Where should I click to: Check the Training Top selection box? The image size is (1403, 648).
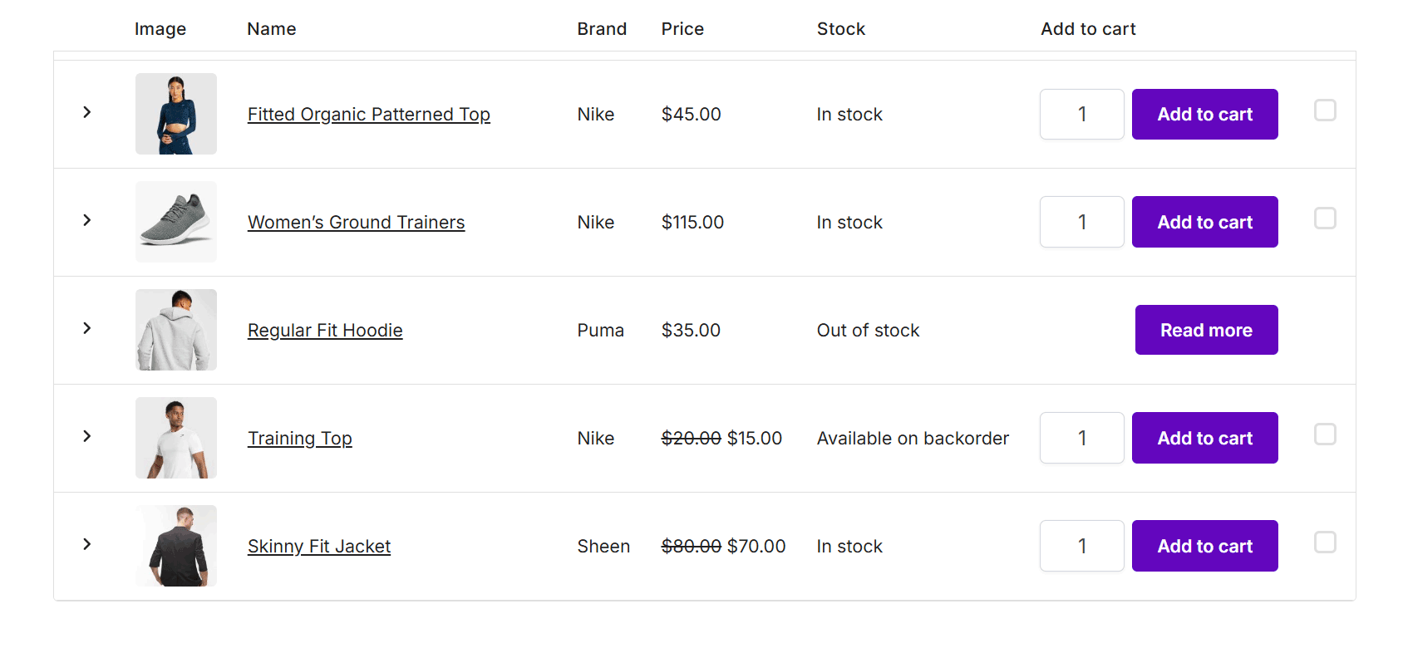(1325, 434)
